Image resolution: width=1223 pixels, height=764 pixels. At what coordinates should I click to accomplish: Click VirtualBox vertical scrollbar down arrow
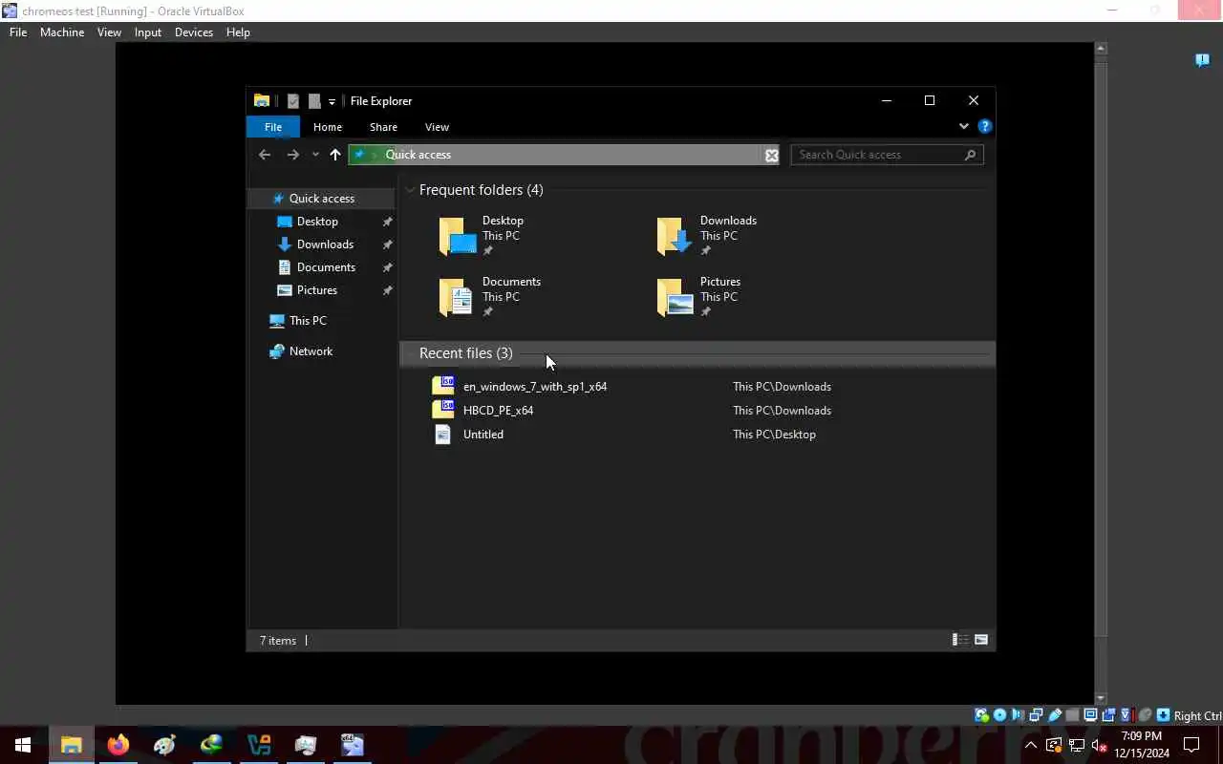1101,698
